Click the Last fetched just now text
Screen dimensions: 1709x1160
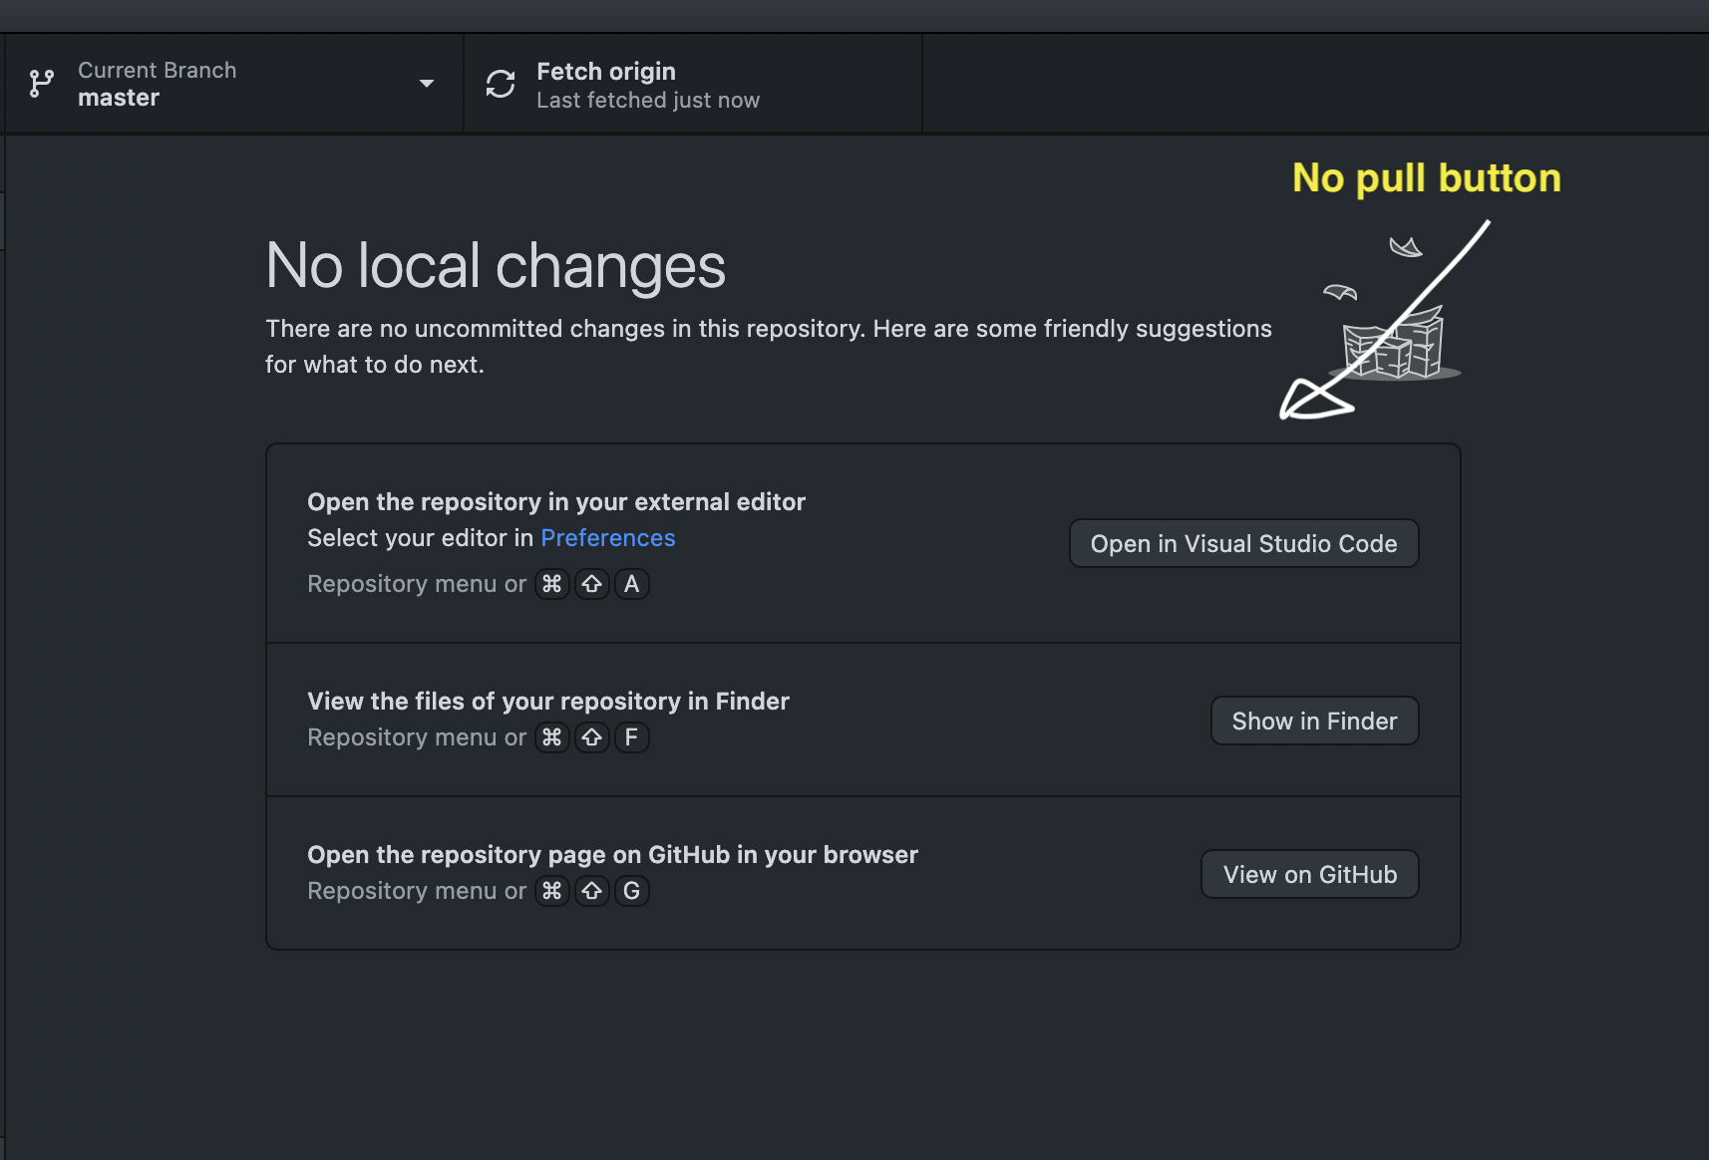point(647,100)
